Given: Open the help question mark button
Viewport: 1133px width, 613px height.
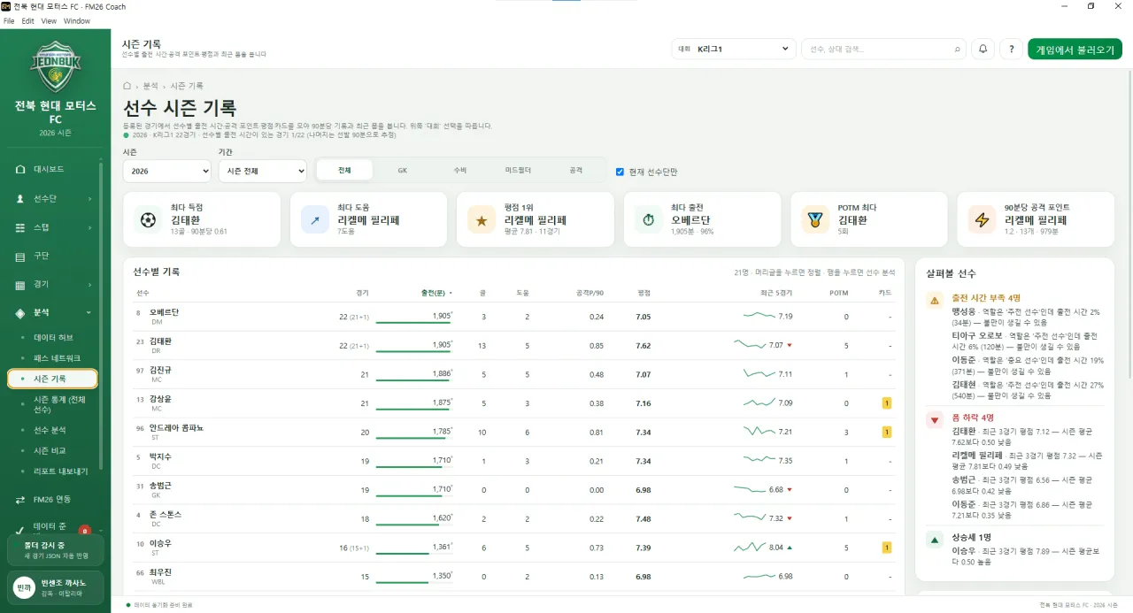Looking at the screenshot, I should 1011,50.
